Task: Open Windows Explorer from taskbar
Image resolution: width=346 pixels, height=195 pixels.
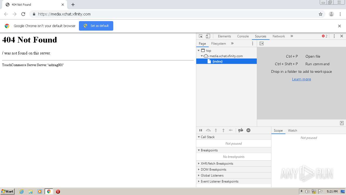Action: (31, 191)
